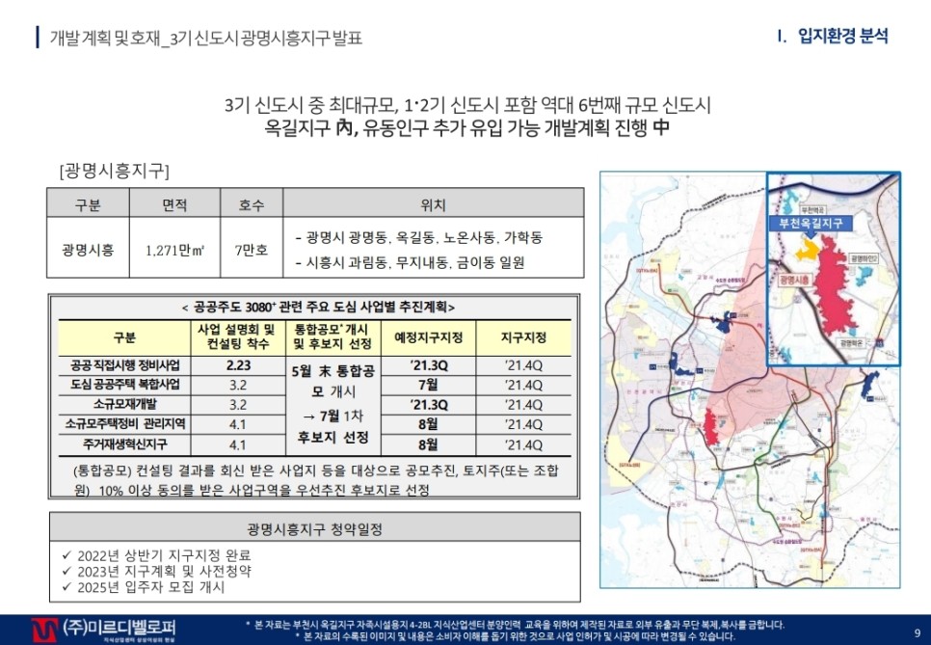
Task: Click 4.1 in the 소규모주택정비 관리지역 row
Action: pyautogui.click(x=237, y=424)
